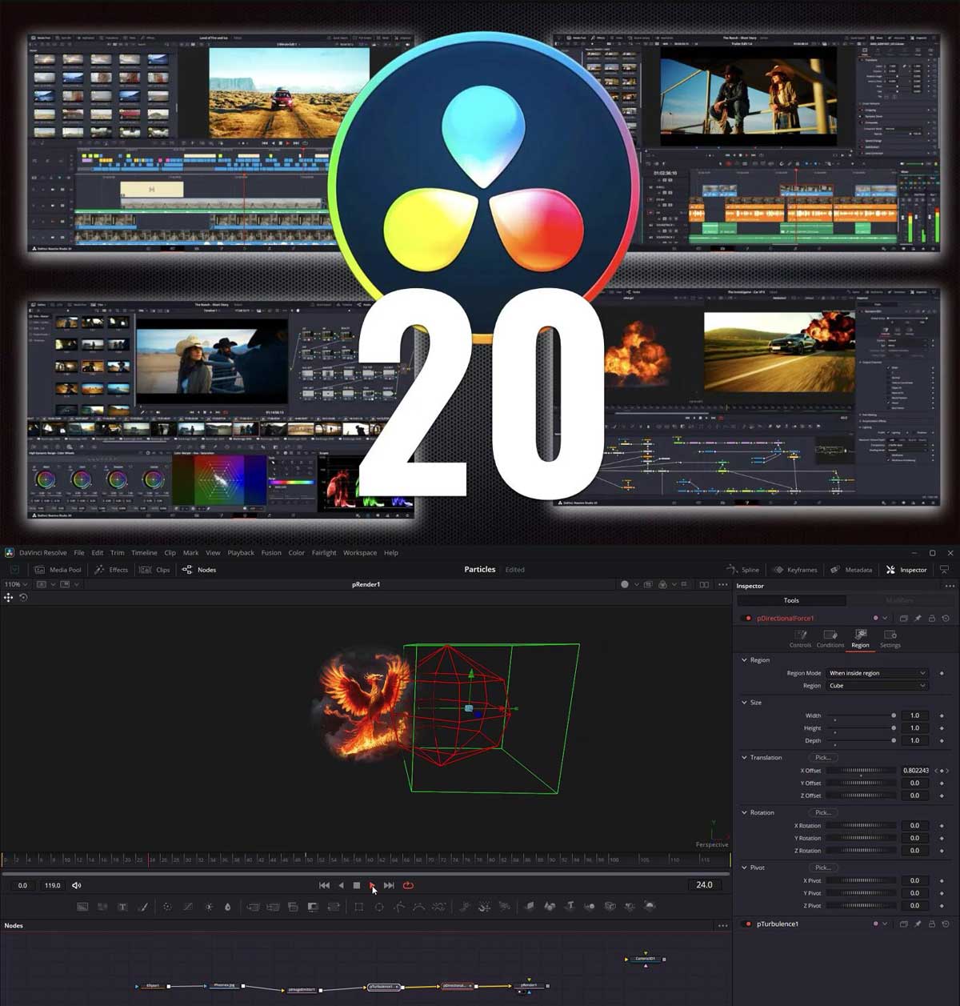Collapse the Translation section
Image resolution: width=960 pixels, height=1006 pixels.
click(x=744, y=758)
